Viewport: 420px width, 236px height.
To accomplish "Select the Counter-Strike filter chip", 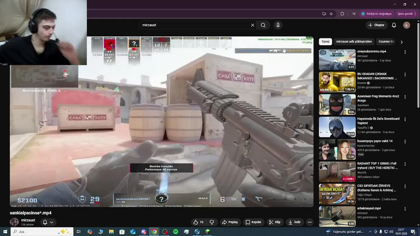I will pyautogui.click(x=386, y=42).
